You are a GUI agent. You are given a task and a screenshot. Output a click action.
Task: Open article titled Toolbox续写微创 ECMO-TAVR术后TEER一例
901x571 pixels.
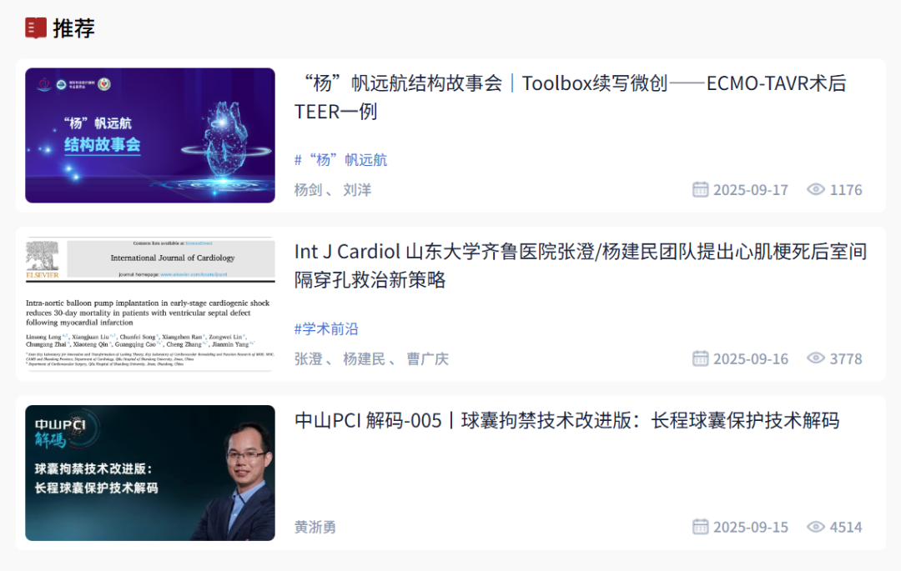point(570,97)
